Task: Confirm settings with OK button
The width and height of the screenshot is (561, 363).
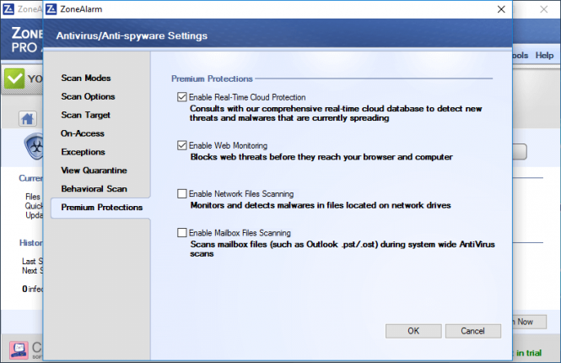Action: (413, 331)
